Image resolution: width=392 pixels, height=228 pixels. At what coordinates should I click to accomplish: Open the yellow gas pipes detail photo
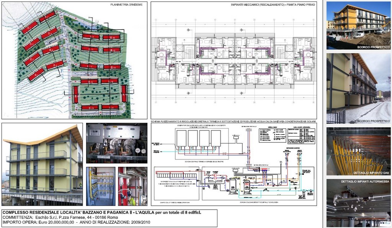point(358,151)
